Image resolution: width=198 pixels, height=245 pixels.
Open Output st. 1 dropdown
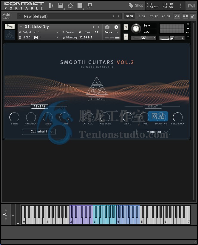click(39, 32)
